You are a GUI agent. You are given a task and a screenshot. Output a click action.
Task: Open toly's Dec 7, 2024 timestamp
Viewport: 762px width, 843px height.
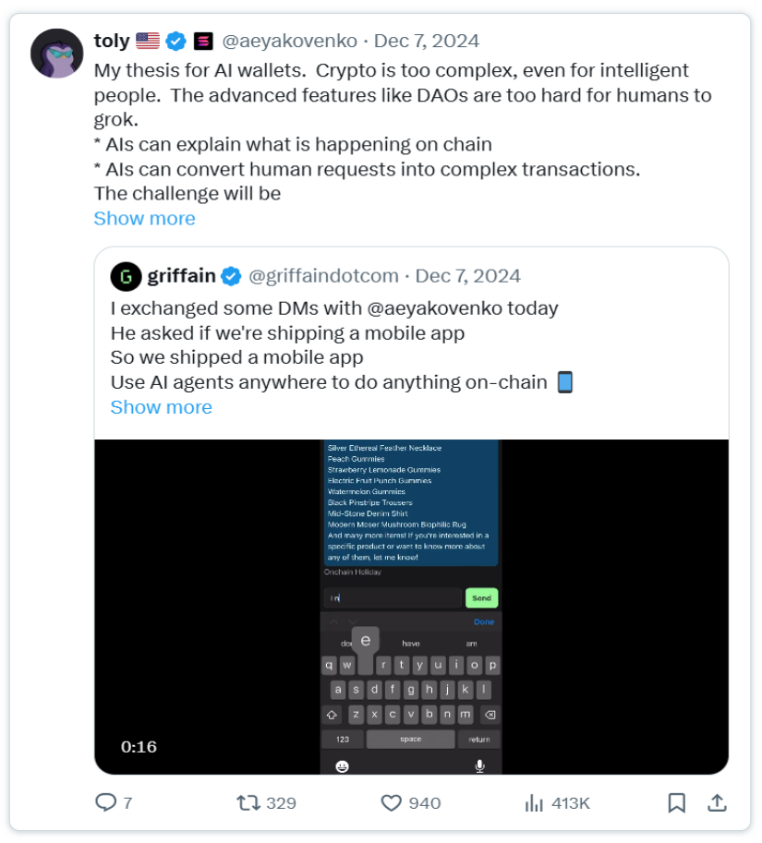coord(427,41)
